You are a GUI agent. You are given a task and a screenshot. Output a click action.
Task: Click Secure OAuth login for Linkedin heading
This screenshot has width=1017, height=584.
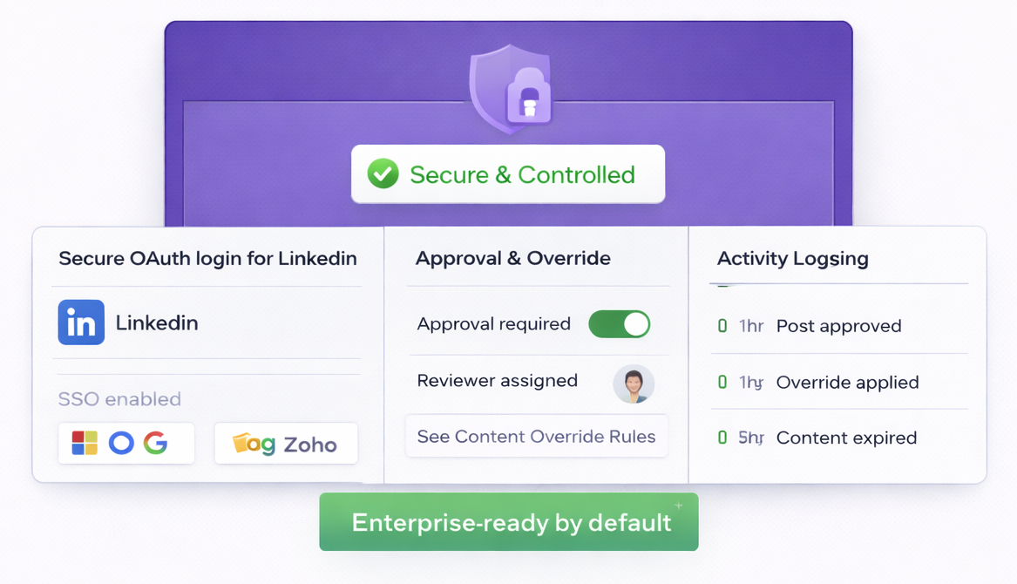(207, 258)
